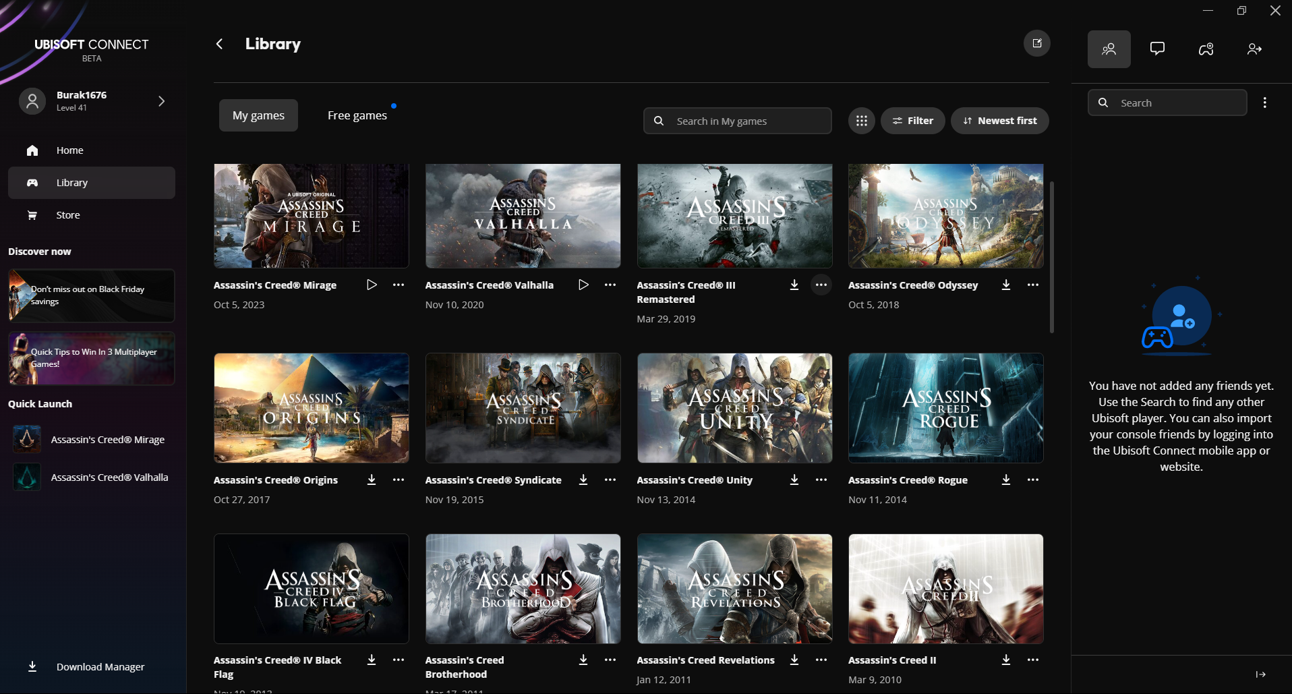Viewport: 1292px width, 694px height.
Task: Open the Black Friday savings promo
Action: point(92,295)
